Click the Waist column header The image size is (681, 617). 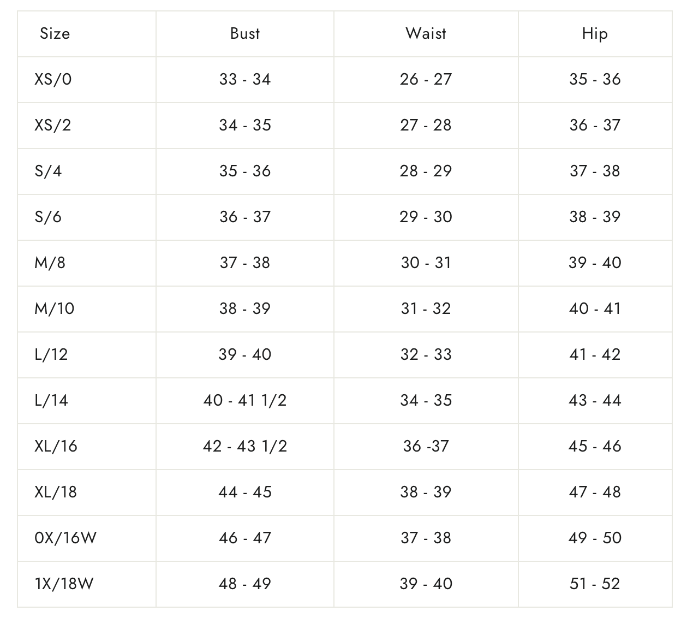tap(426, 34)
